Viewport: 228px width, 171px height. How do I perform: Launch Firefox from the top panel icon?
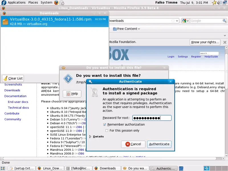coord(56,3)
